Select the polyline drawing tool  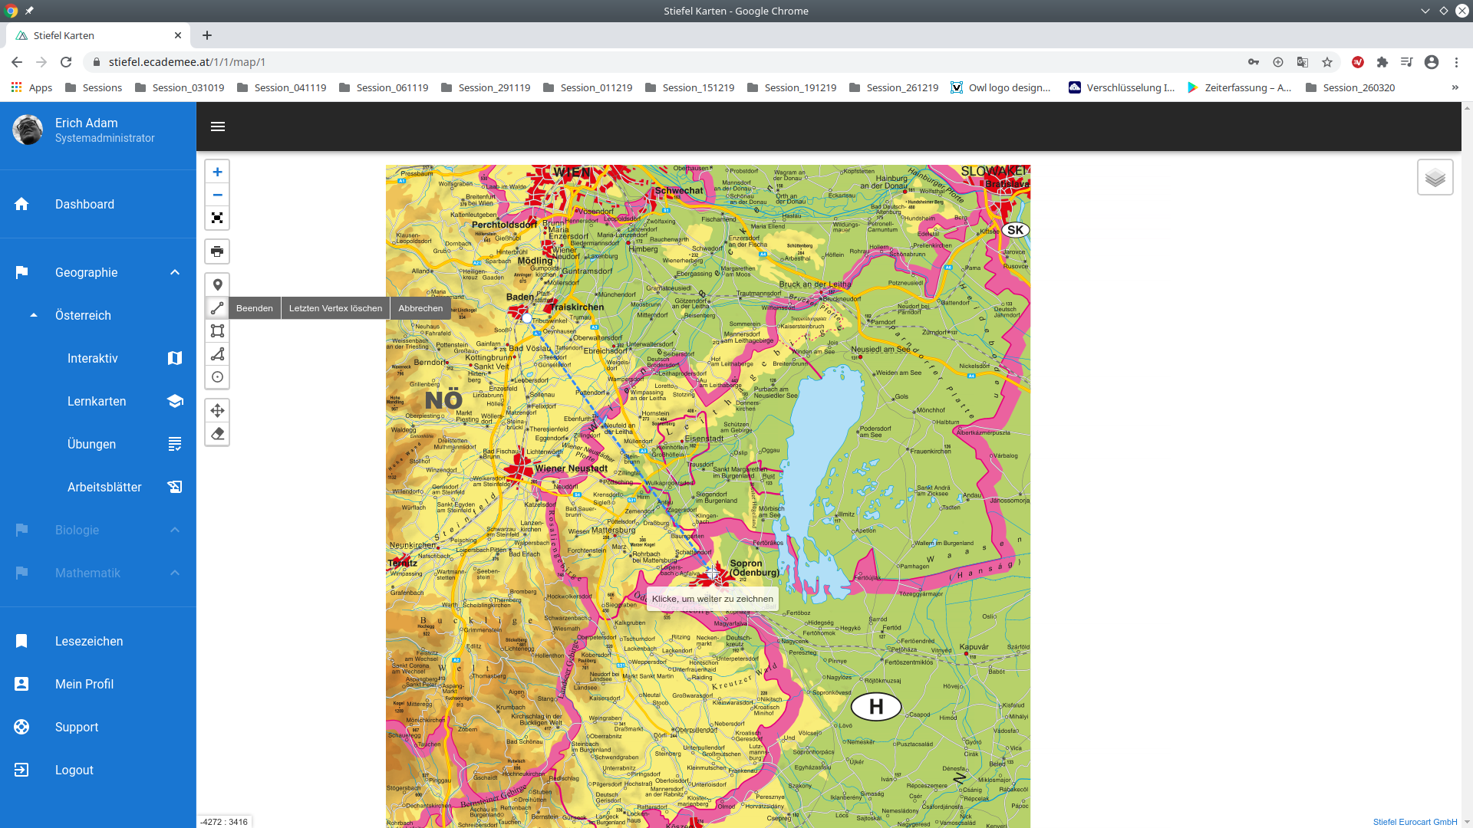(x=217, y=307)
